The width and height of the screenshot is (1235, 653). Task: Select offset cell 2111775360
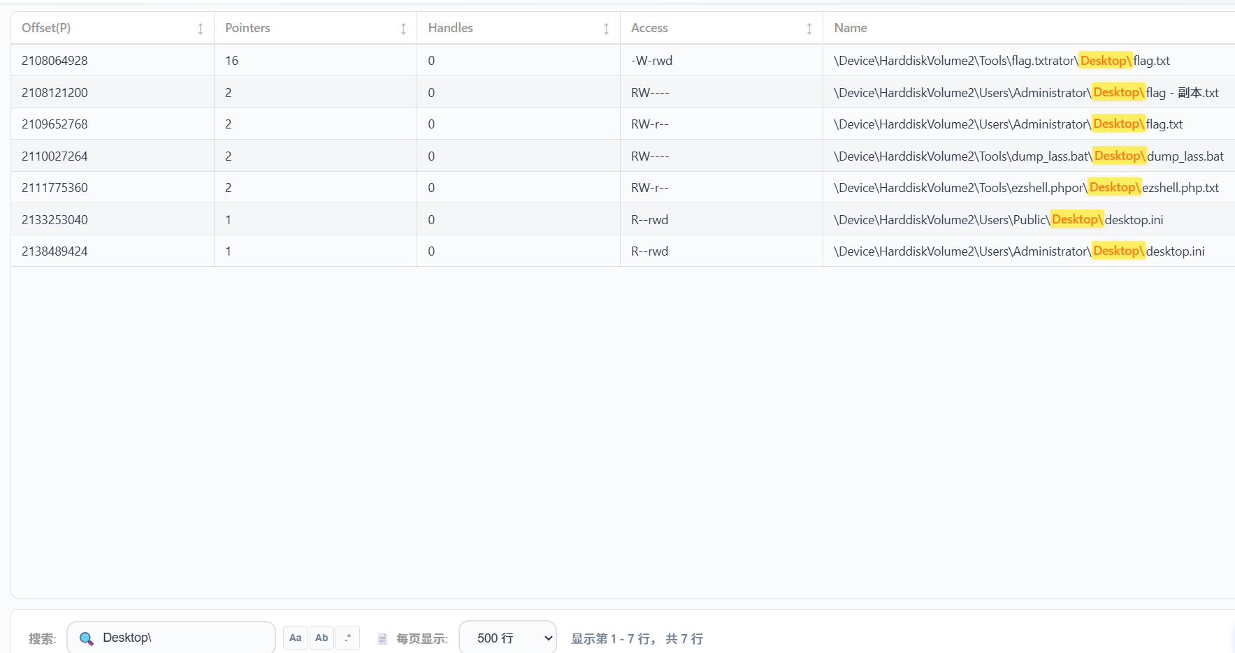(x=55, y=188)
